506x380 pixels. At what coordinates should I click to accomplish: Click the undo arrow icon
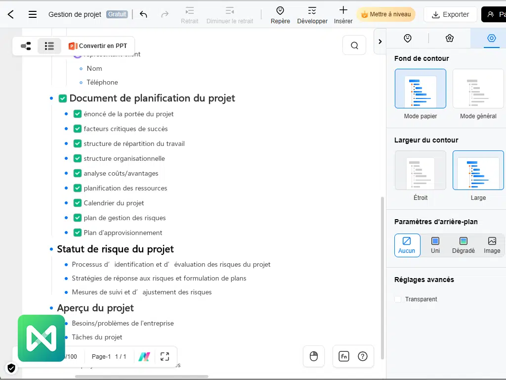(143, 14)
